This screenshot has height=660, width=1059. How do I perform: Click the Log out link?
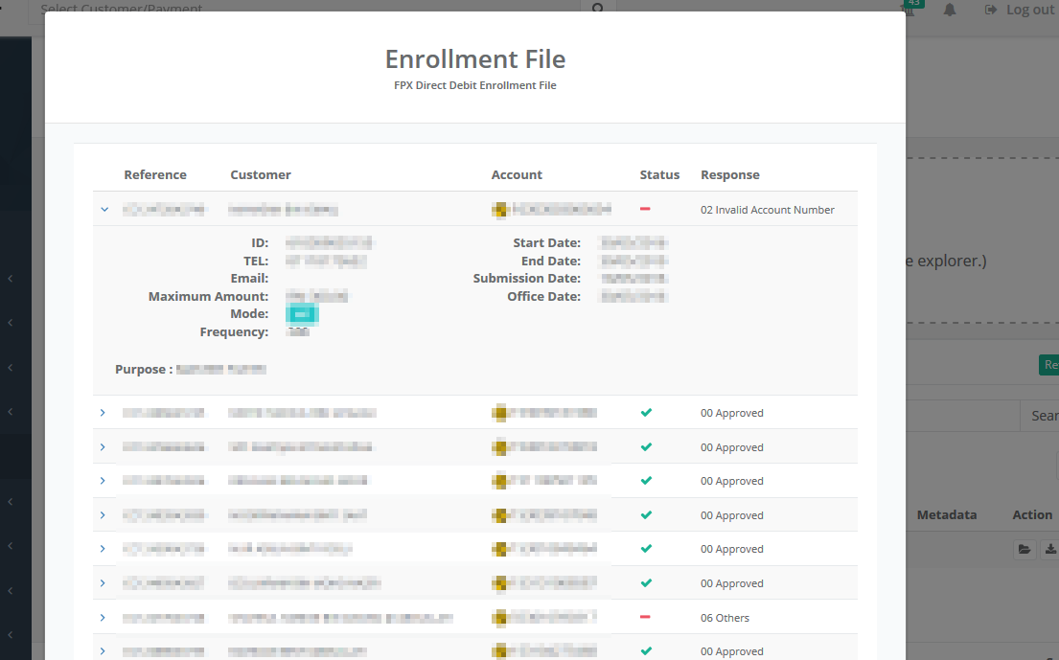tap(1020, 10)
